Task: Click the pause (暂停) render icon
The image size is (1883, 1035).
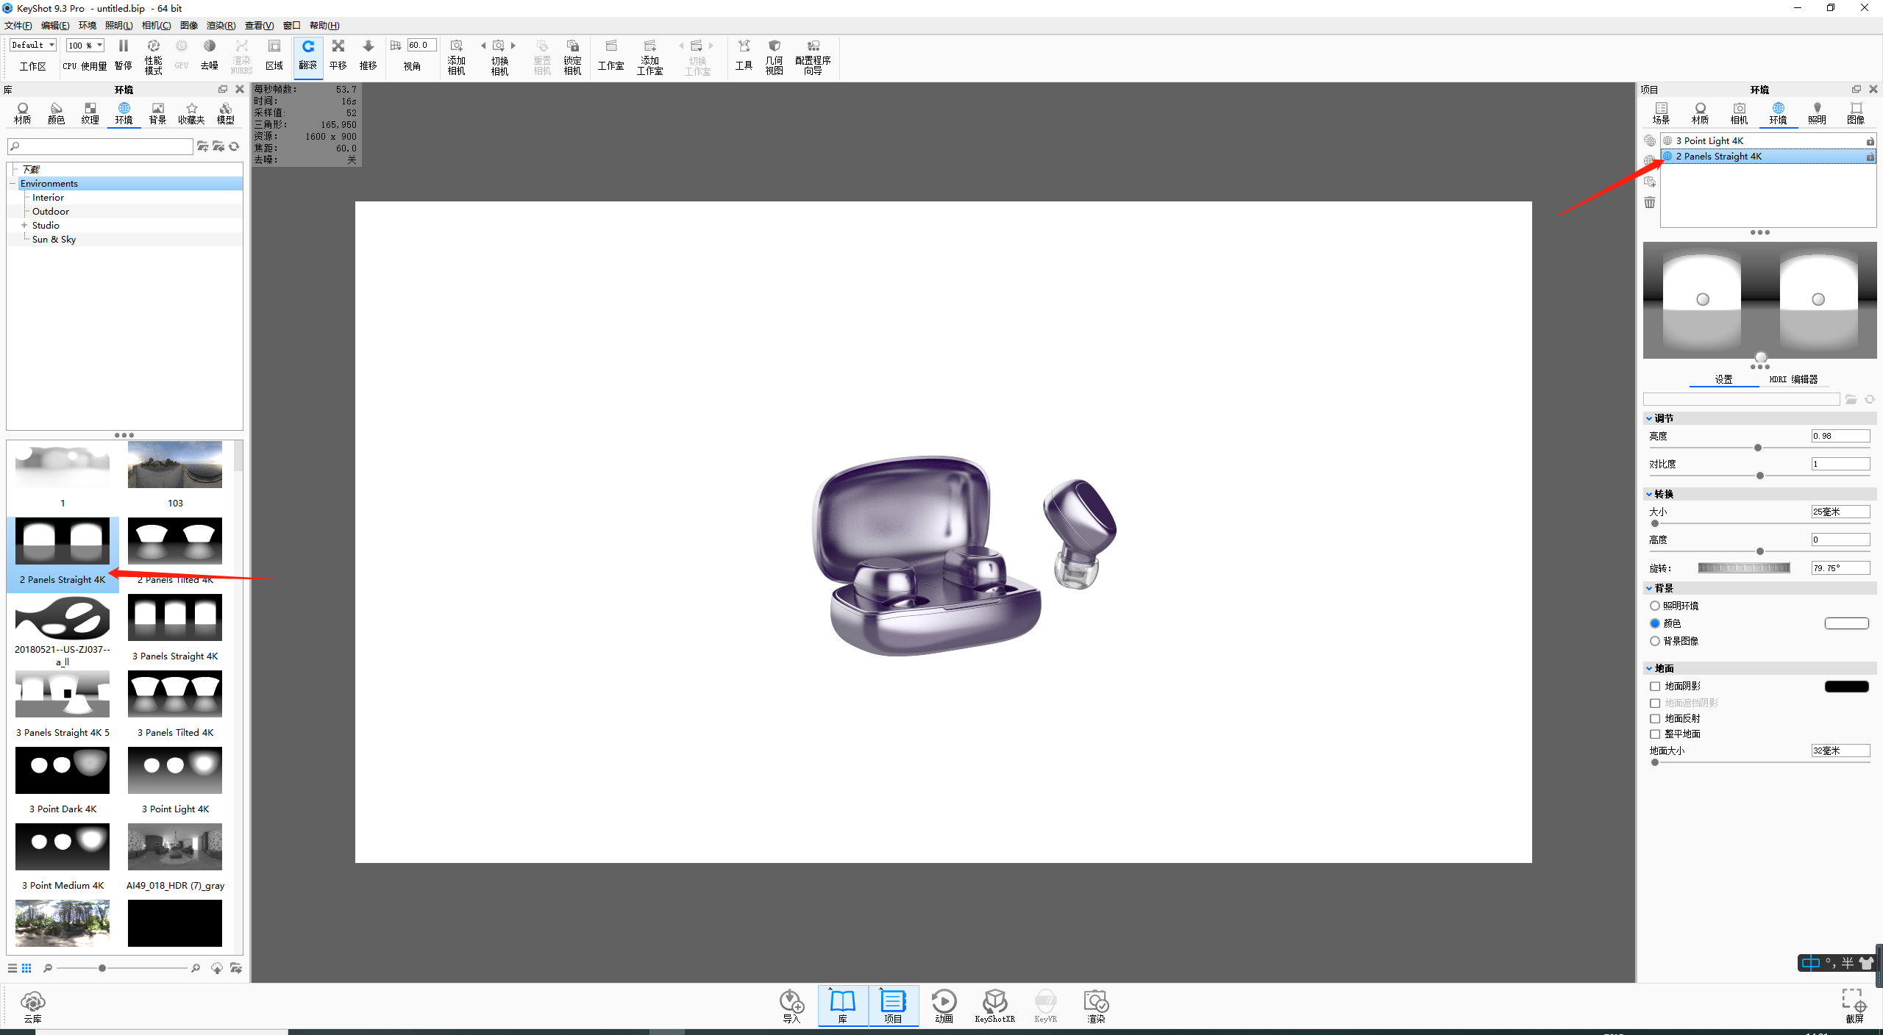Action: point(123,55)
